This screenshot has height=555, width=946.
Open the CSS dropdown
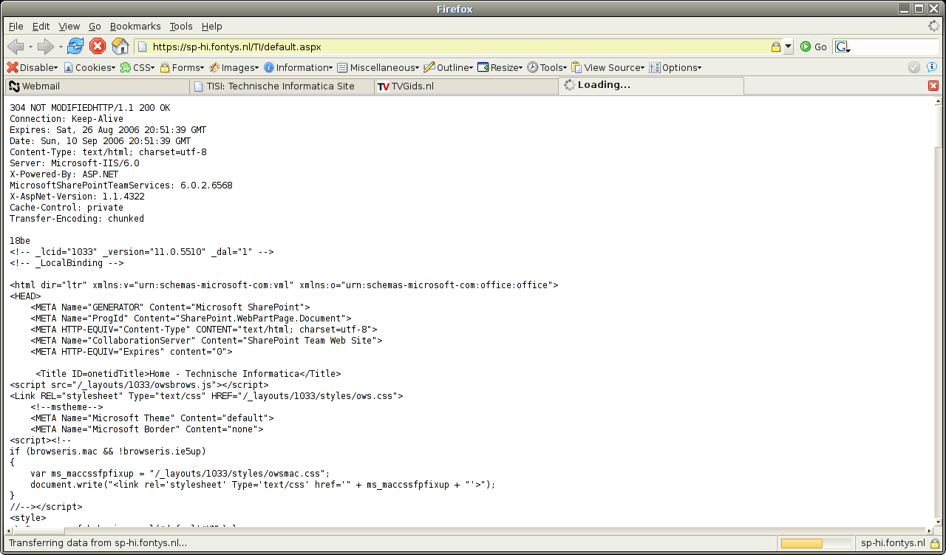click(x=138, y=67)
